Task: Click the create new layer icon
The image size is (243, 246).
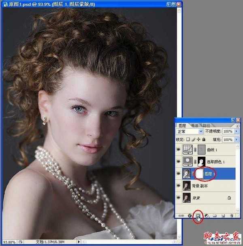Action: click(x=223, y=216)
